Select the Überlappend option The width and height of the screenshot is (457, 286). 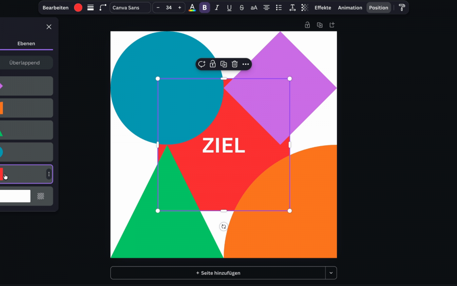25,63
